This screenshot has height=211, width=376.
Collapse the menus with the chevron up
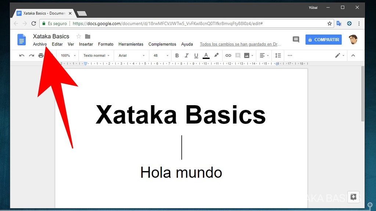353,56
